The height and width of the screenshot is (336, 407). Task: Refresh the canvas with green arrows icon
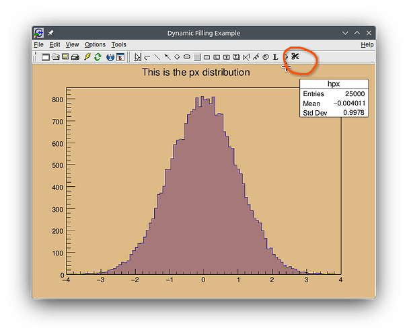click(x=98, y=57)
